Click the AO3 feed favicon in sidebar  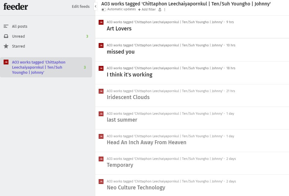[6, 62]
